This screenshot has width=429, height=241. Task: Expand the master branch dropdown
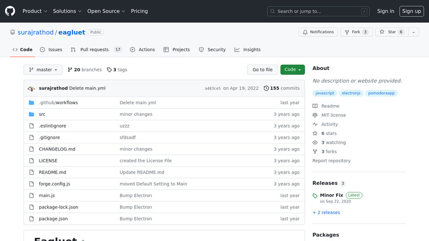coord(43,70)
